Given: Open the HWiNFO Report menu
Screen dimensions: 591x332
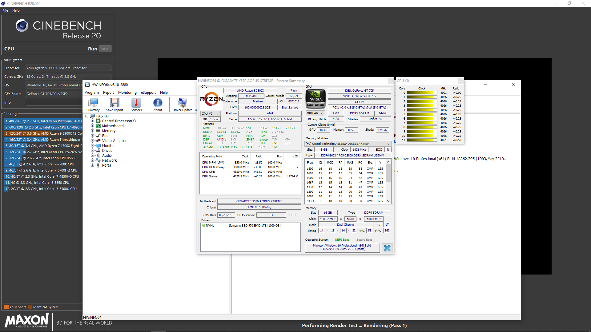Looking at the screenshot, I should tap(108, 93).
